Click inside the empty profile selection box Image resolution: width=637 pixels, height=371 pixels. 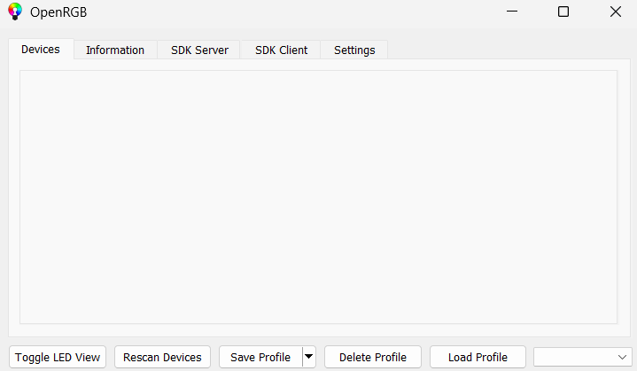point(573,356)
